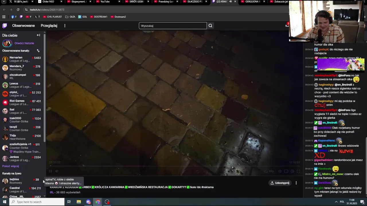Open the Windows Start menu

pos(4,202)
